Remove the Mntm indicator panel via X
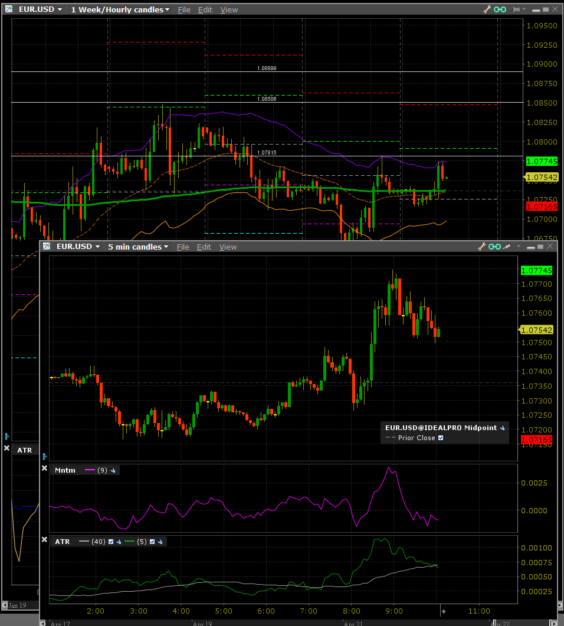The width and height of the screenshot is (564, 626). coord(44,468)
